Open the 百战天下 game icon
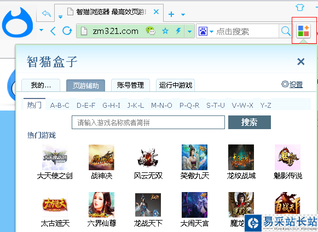 pyautogui.click(x=287, y=204)
